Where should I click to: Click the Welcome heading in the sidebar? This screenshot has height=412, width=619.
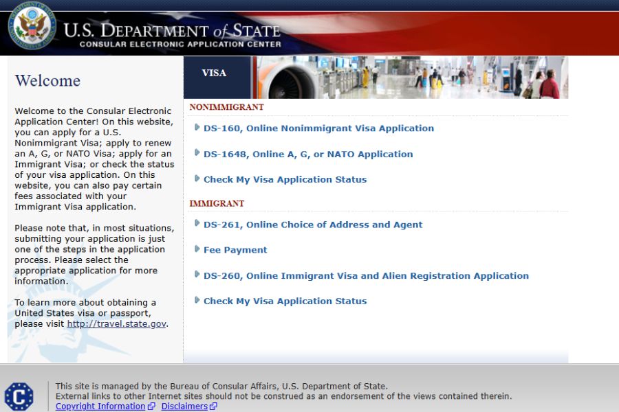pos(47,81)
